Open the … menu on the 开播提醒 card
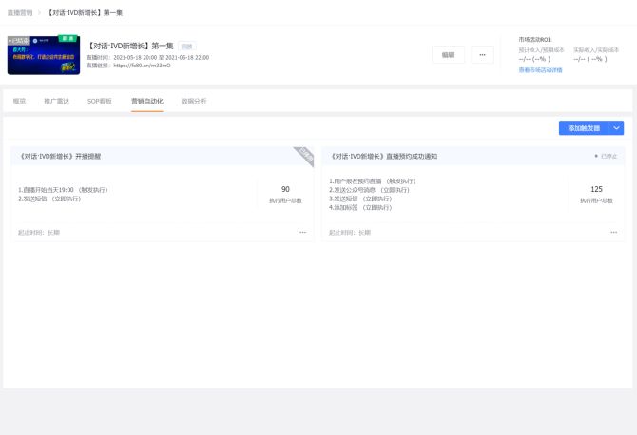 tap(302, 232)
